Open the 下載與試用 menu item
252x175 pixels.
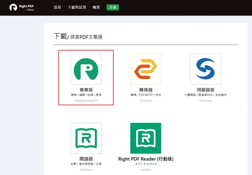(77, 7)
